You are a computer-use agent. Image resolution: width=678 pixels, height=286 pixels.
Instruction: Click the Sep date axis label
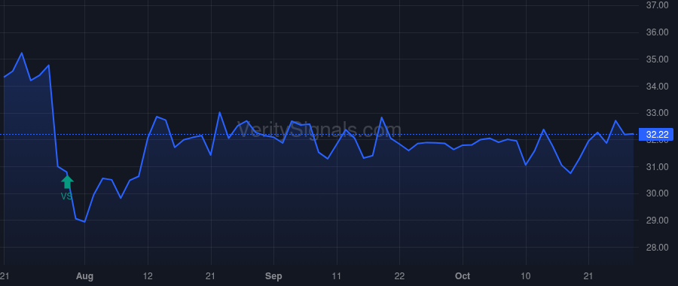point(273,276)
